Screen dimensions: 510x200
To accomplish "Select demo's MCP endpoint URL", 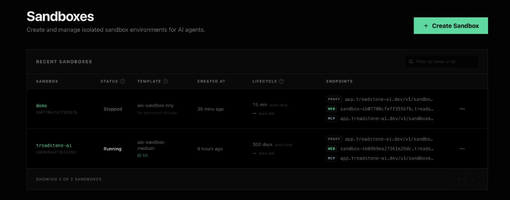I will coord(386,118).
